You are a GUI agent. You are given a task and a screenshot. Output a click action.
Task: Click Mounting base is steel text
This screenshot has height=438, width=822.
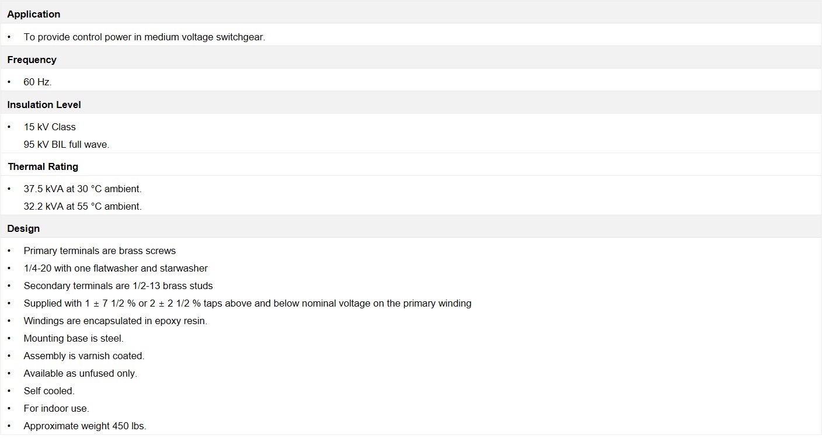coord(74,339)
